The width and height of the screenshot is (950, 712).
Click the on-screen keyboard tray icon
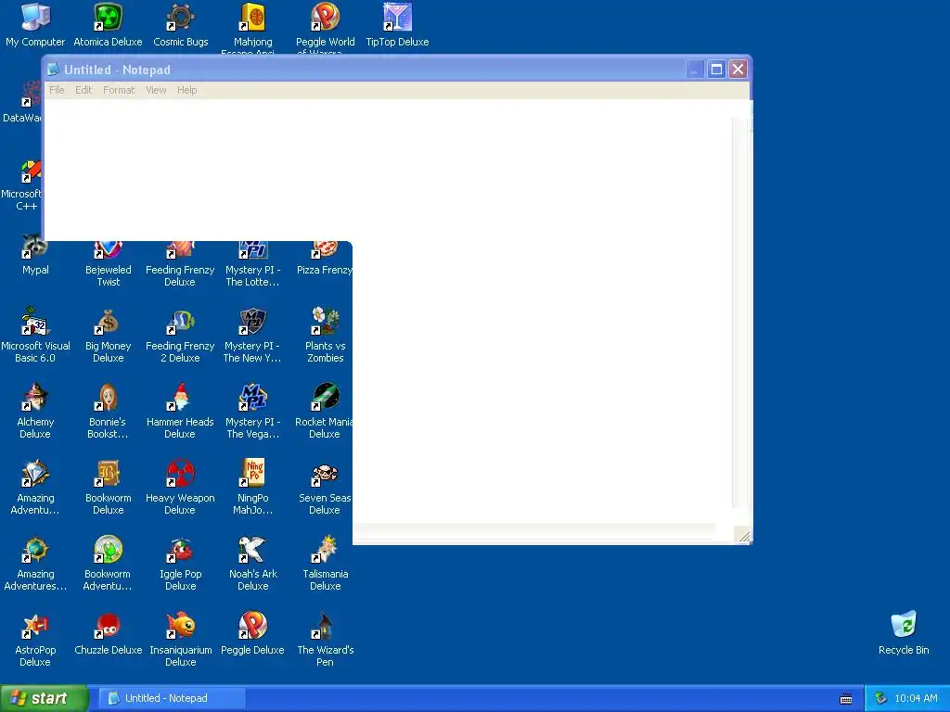pyautogui.click(x=846, y=699)
